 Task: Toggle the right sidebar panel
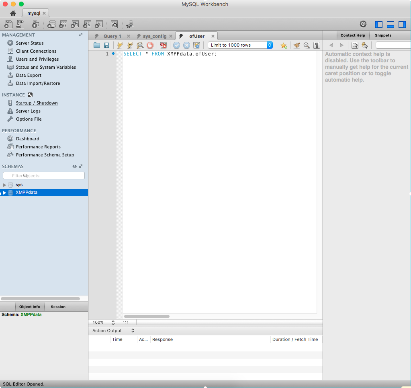[x=402, y=25]
